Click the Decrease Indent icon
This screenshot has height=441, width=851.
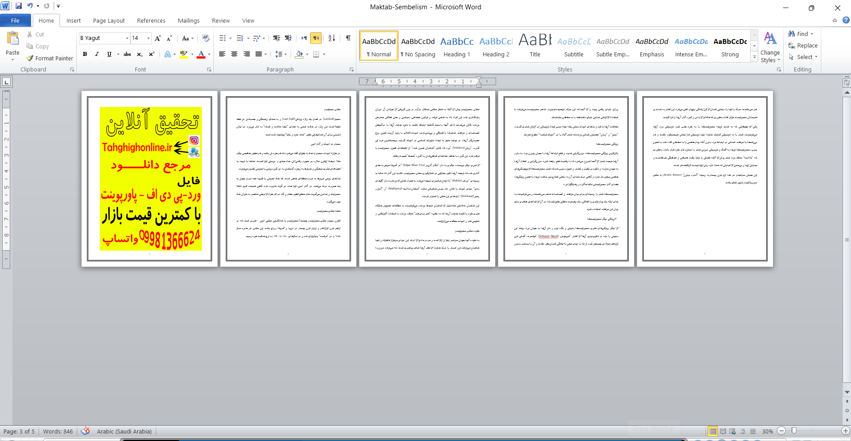click(276, 38)
